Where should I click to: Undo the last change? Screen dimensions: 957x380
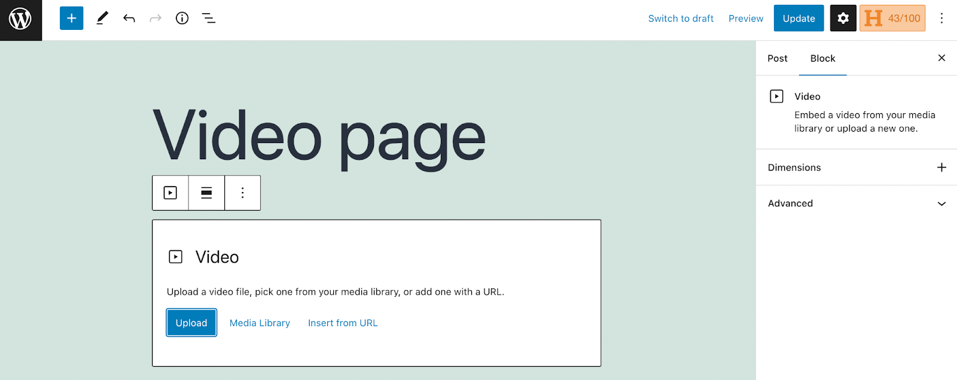click(129, 18)
